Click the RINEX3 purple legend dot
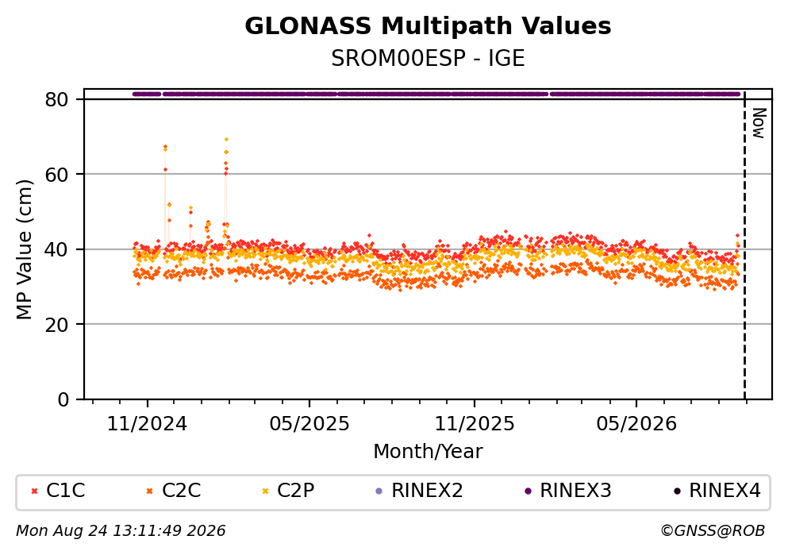Image resolution: width=788 pixels, height=555 pixels. 528,491
